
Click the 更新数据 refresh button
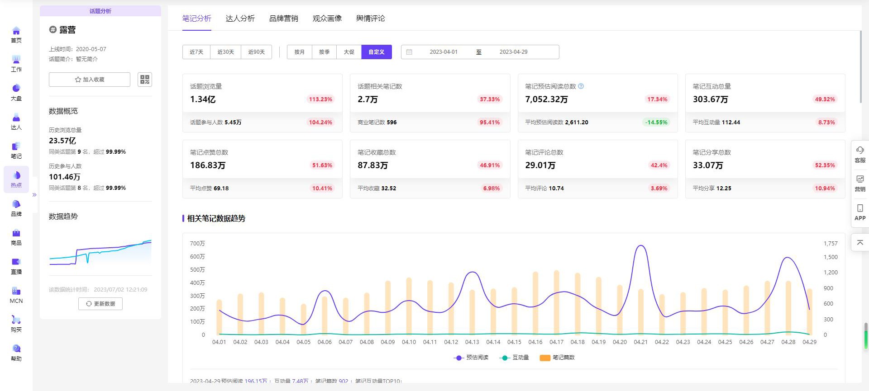tap(100, 304)
